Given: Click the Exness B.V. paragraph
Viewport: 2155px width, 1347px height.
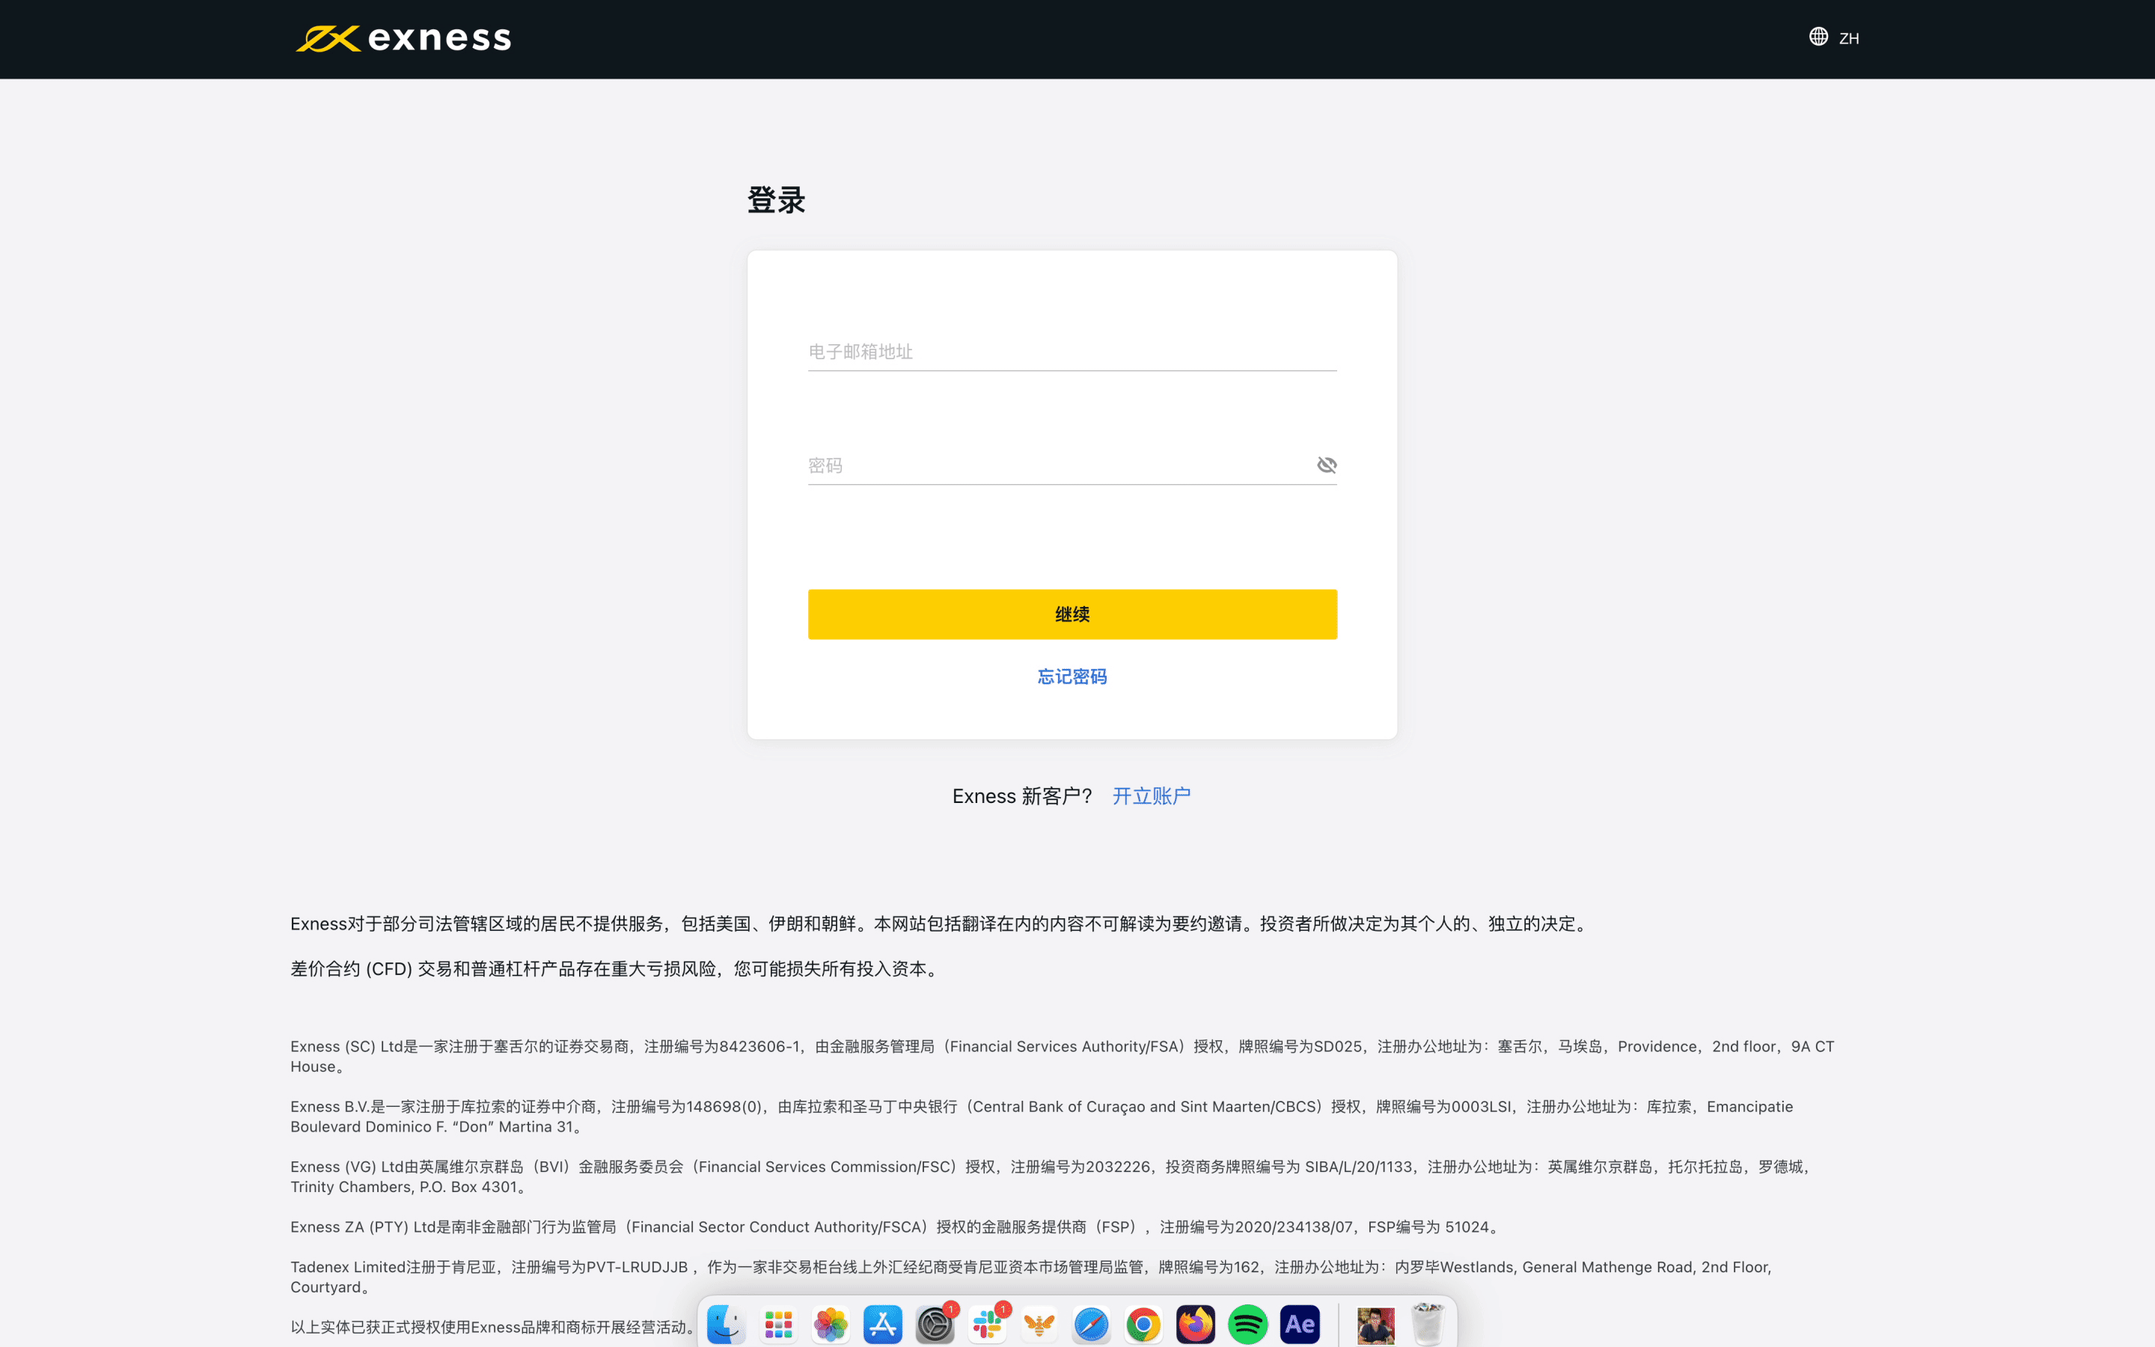Looking at the screenshot, I should 1042,1117.
